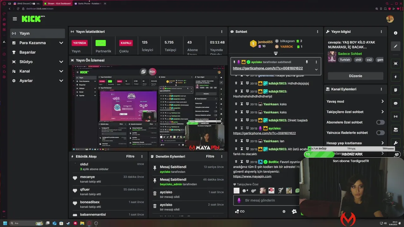The height and width of the screenshot is (227, 404).
Task: Click the cs2 stream tag
Action: pyautogui.click(x=369, y=60)
